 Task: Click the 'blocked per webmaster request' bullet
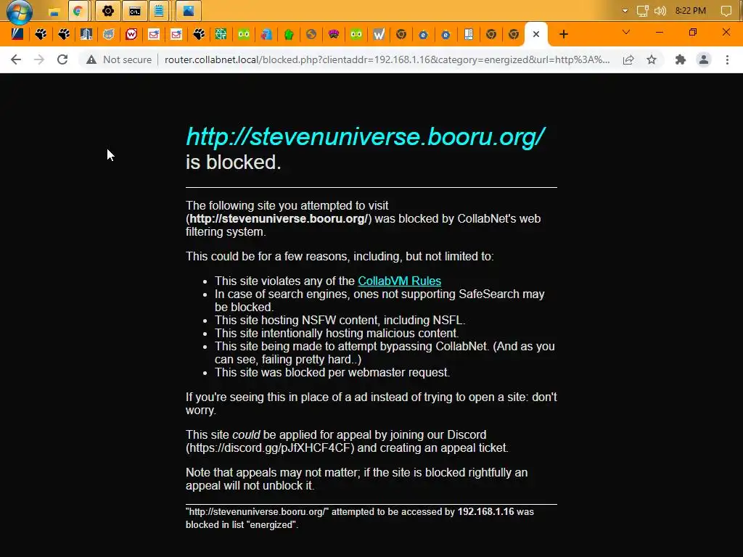coord(332,373)
